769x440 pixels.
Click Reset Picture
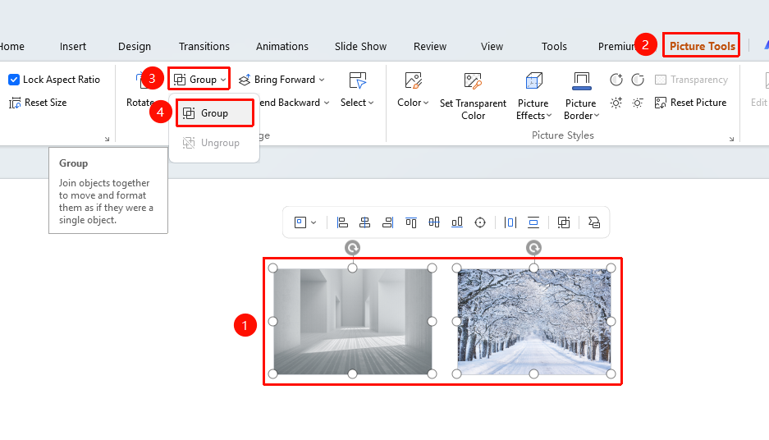tap(690, 103)
